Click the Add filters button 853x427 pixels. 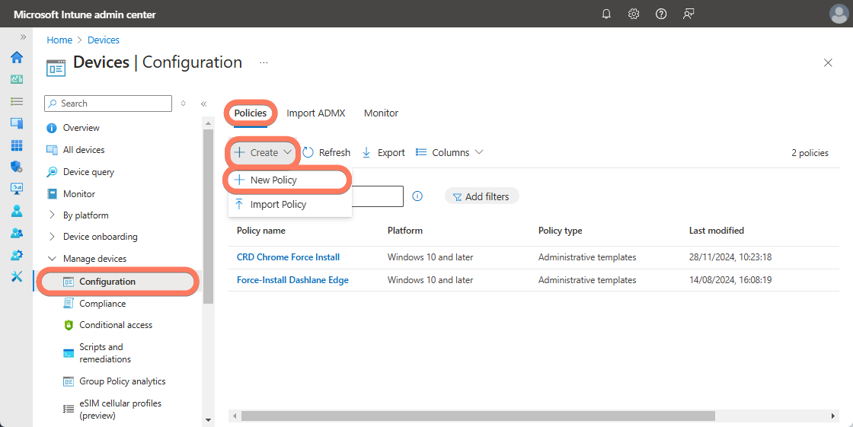coord(481,196)
